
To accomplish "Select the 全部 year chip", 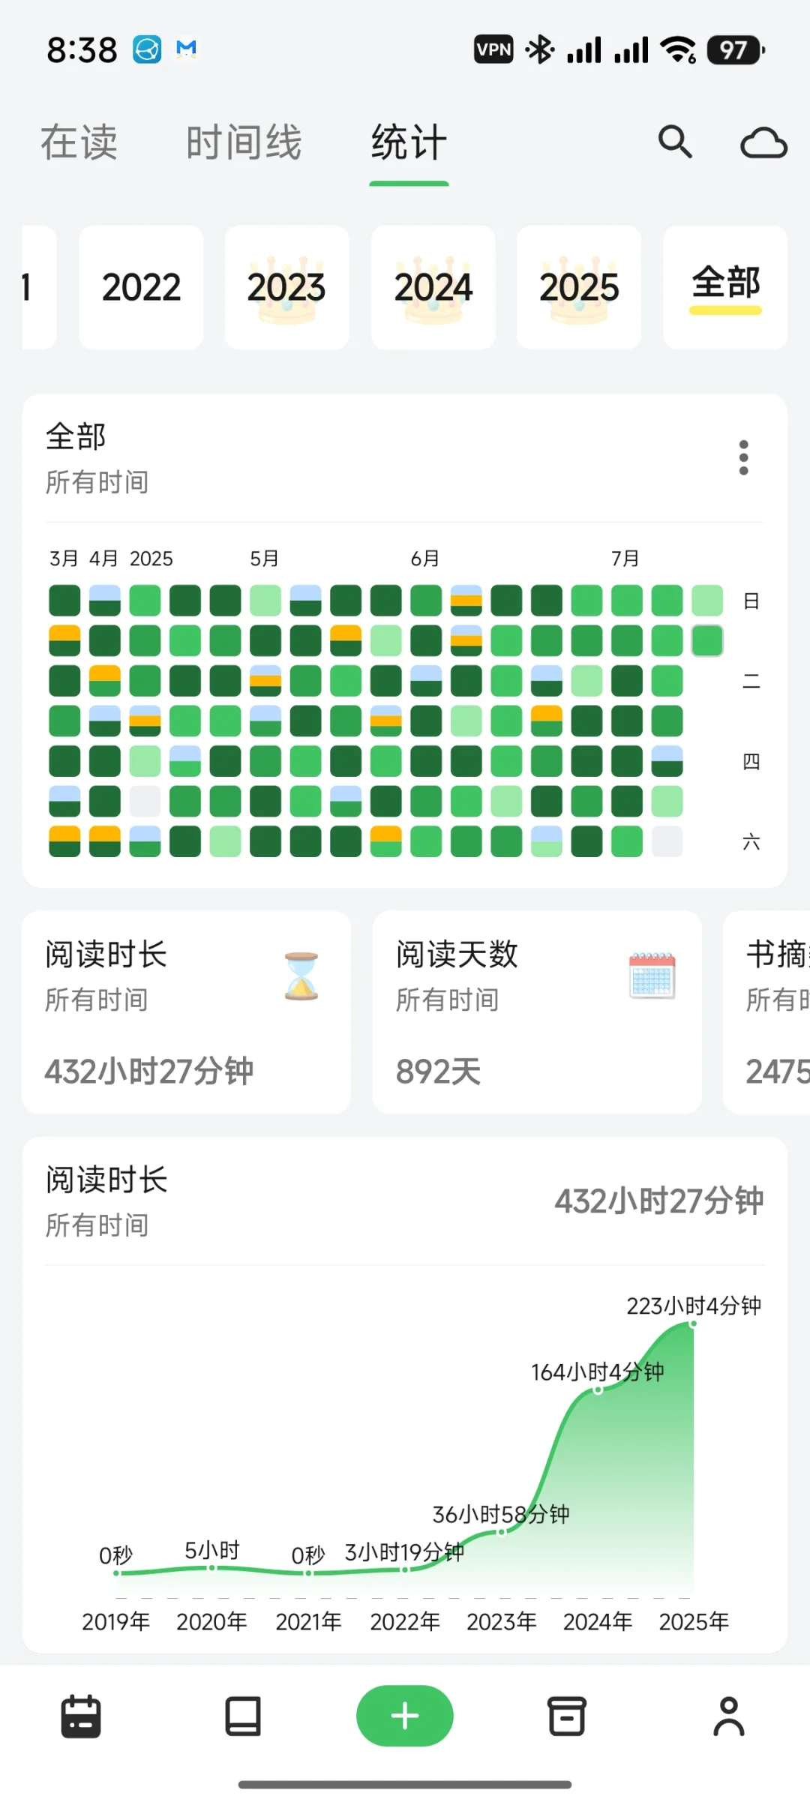I will [725, 287].
